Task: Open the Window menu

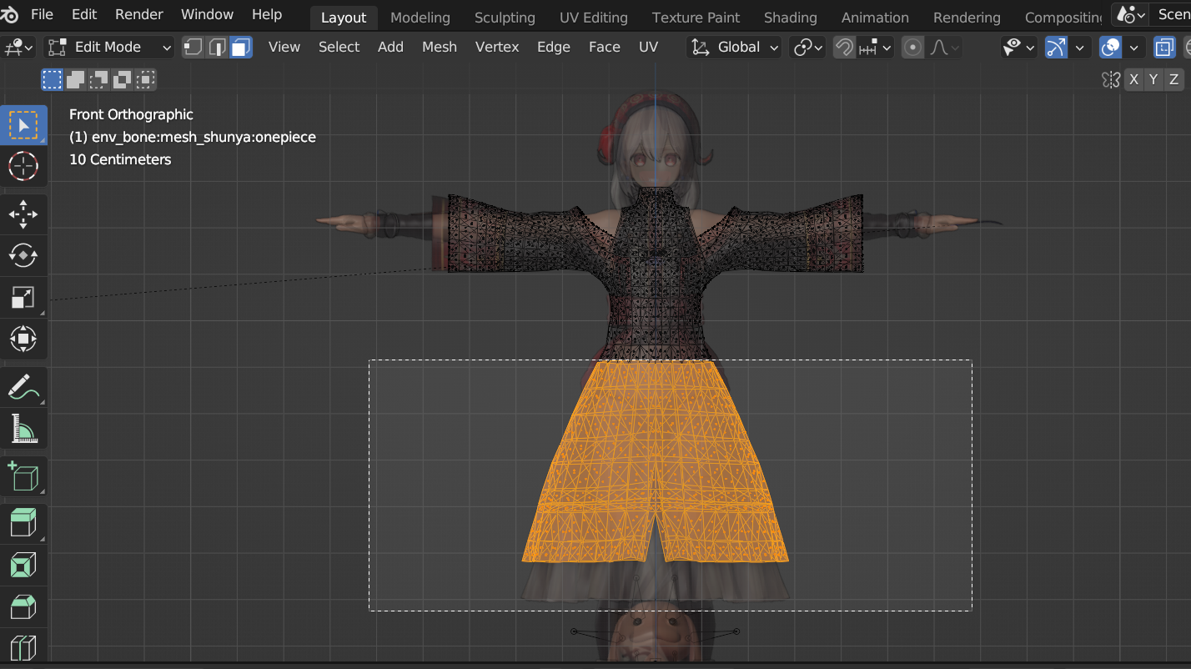Action: tap(208, 15)
